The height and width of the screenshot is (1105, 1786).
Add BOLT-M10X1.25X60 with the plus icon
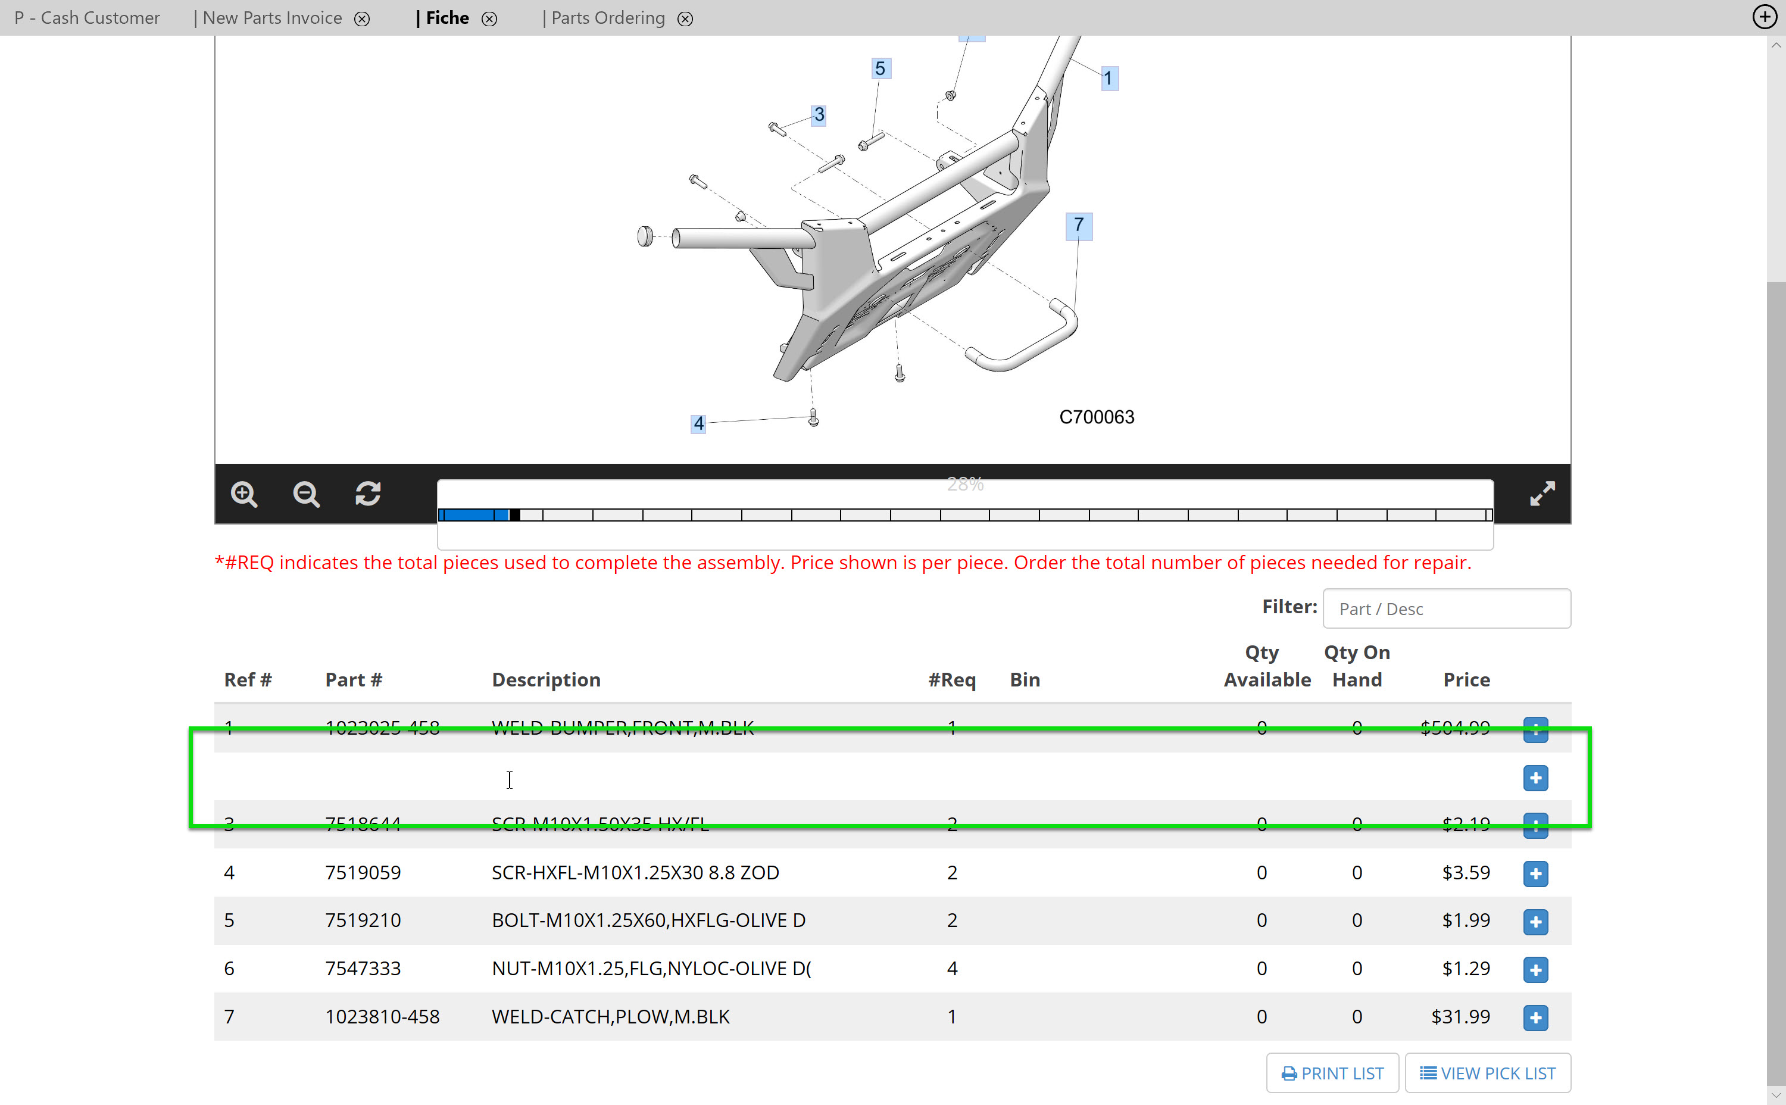1535,922
